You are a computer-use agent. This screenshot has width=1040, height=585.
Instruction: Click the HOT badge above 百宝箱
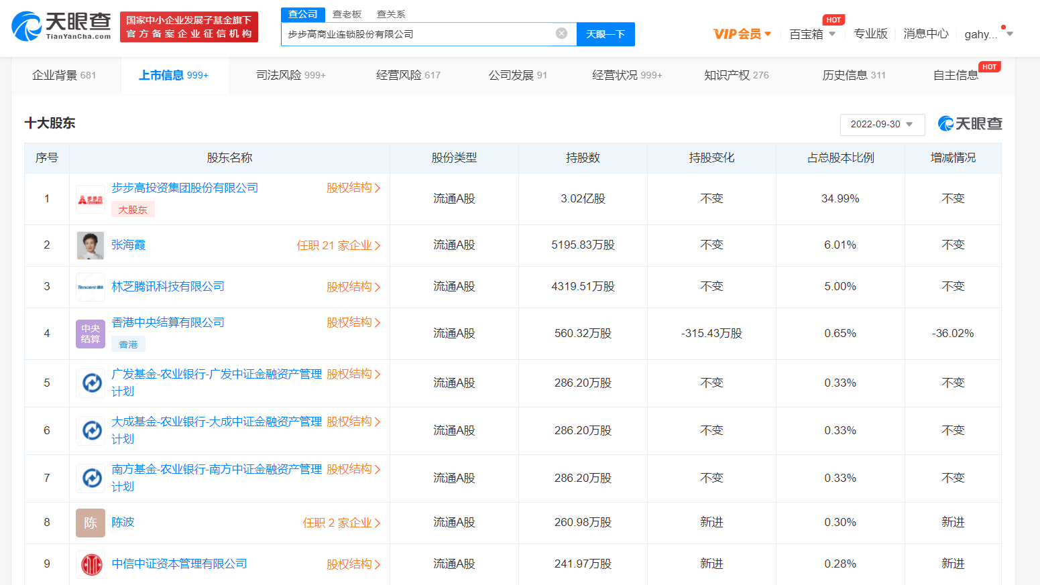coord(833,20)
